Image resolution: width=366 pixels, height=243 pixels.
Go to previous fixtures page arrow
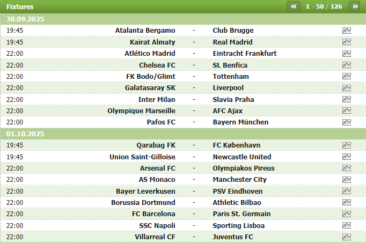(294, 6)
